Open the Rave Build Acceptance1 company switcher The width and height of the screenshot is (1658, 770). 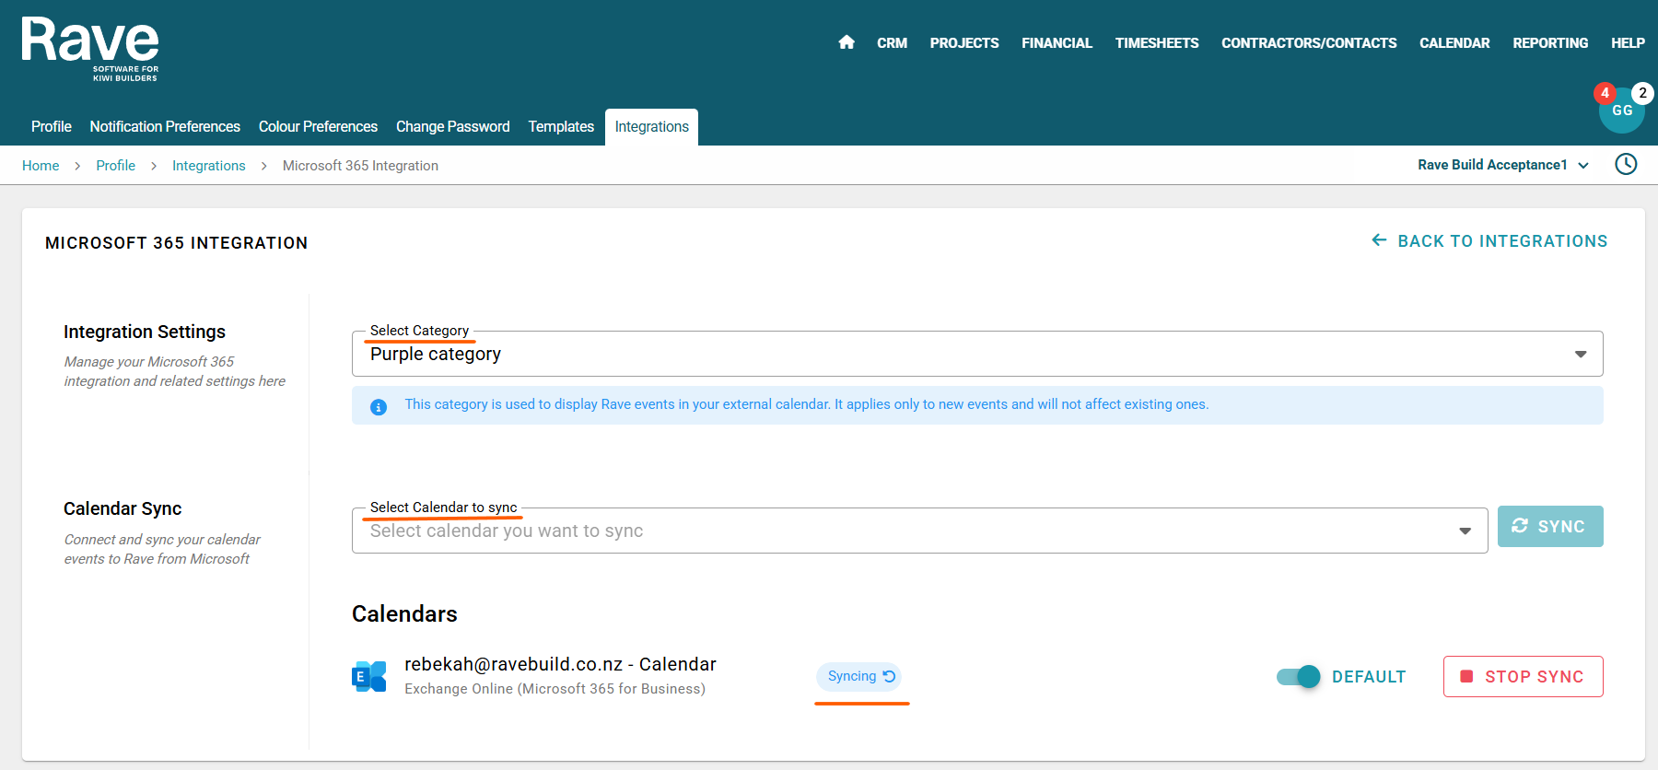point(1502,165)
